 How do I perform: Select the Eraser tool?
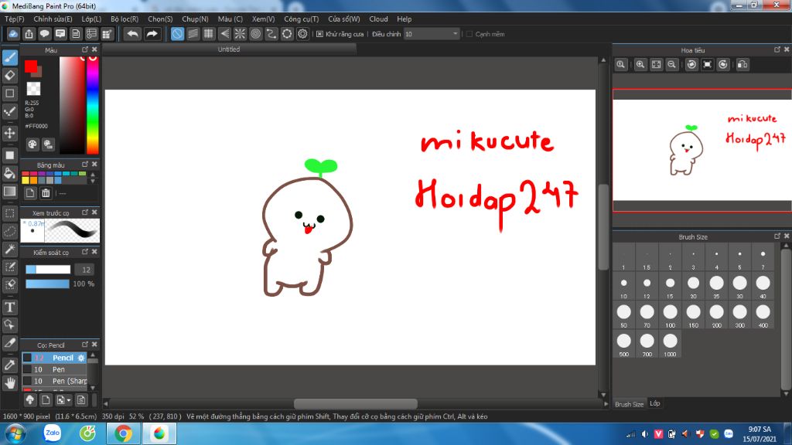click(x=9, y=76)
